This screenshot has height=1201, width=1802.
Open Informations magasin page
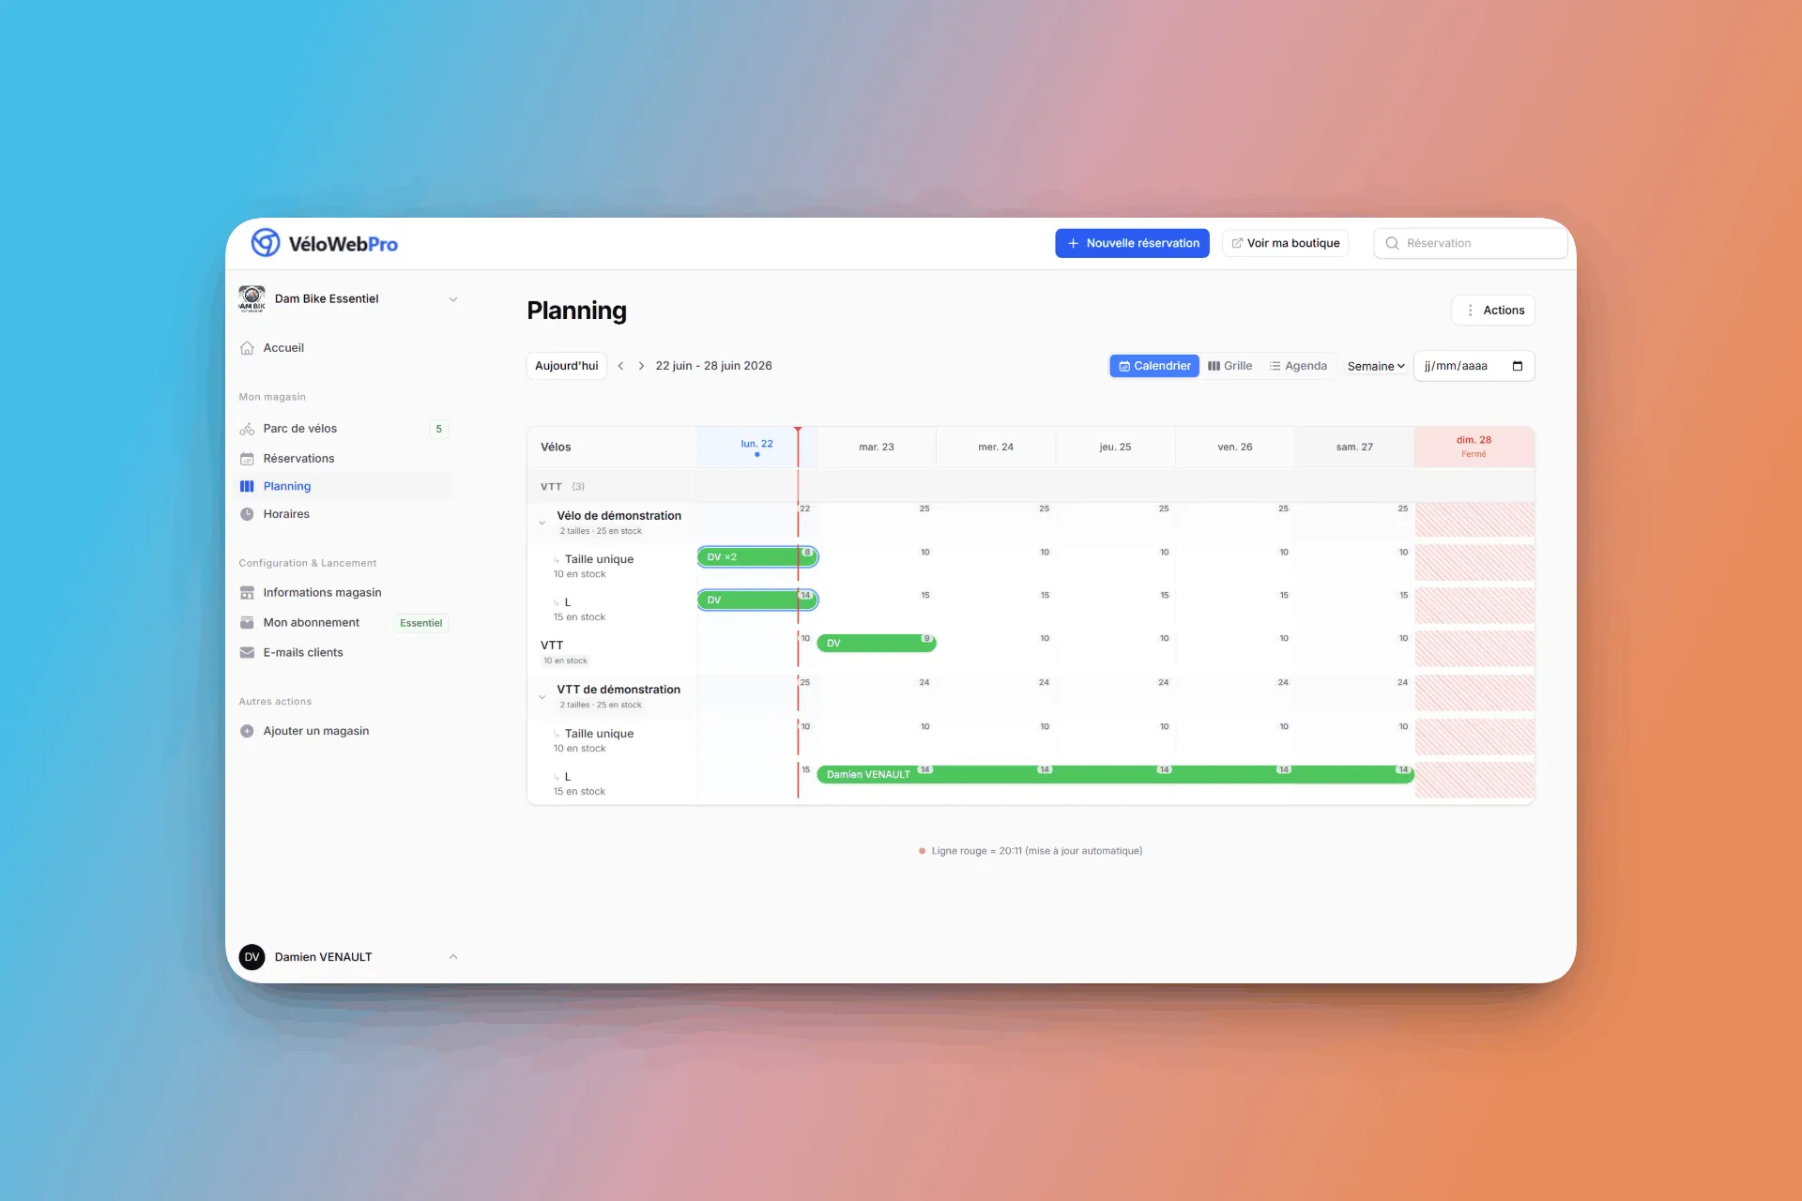(322, 593)
